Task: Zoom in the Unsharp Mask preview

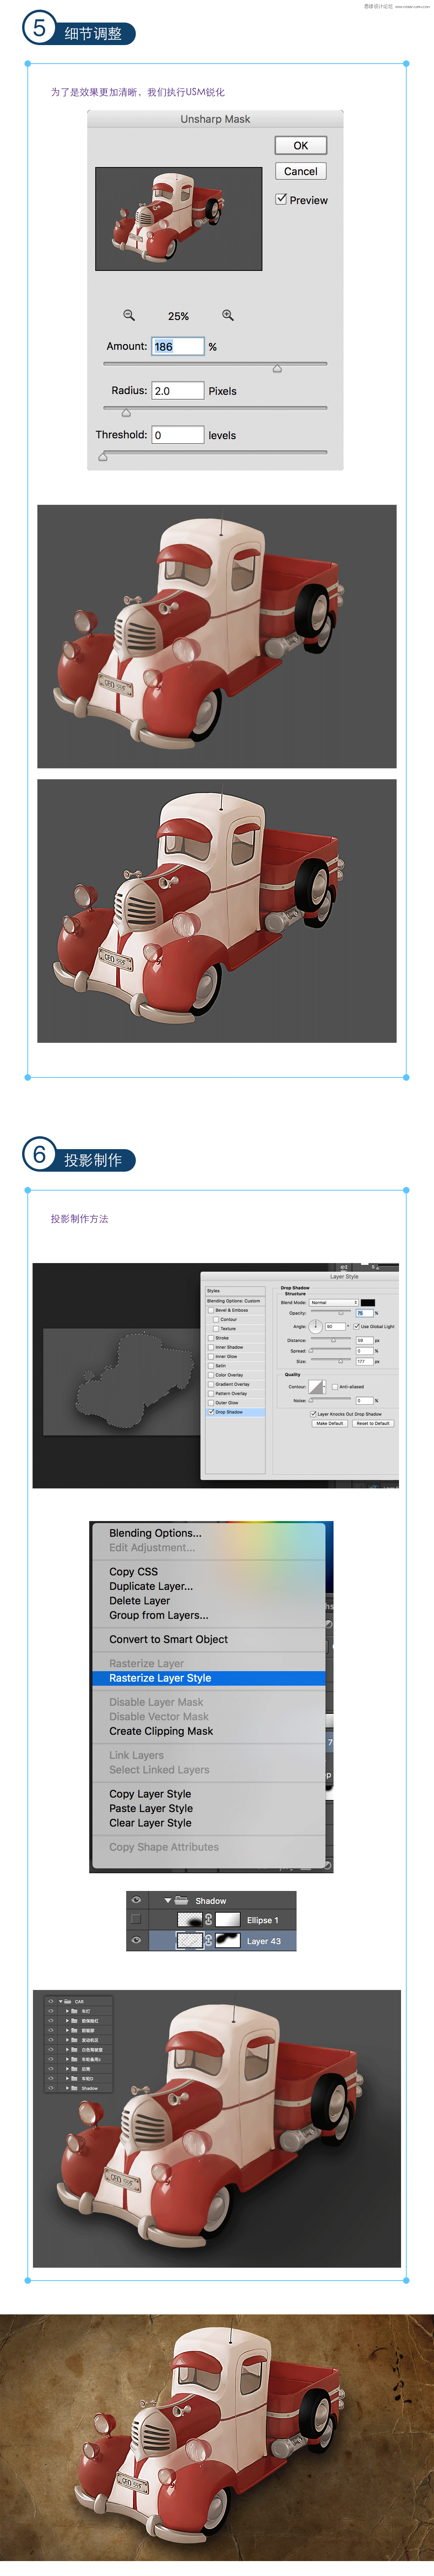Action: 227,315
